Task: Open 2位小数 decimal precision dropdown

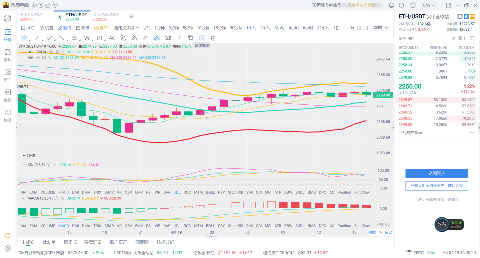Action: point(407,38)
